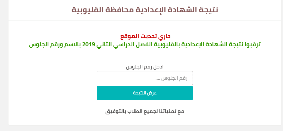Click the word بالتوفيق in the footer message
The height and width of the screenshot is (131, 283).
115,111
